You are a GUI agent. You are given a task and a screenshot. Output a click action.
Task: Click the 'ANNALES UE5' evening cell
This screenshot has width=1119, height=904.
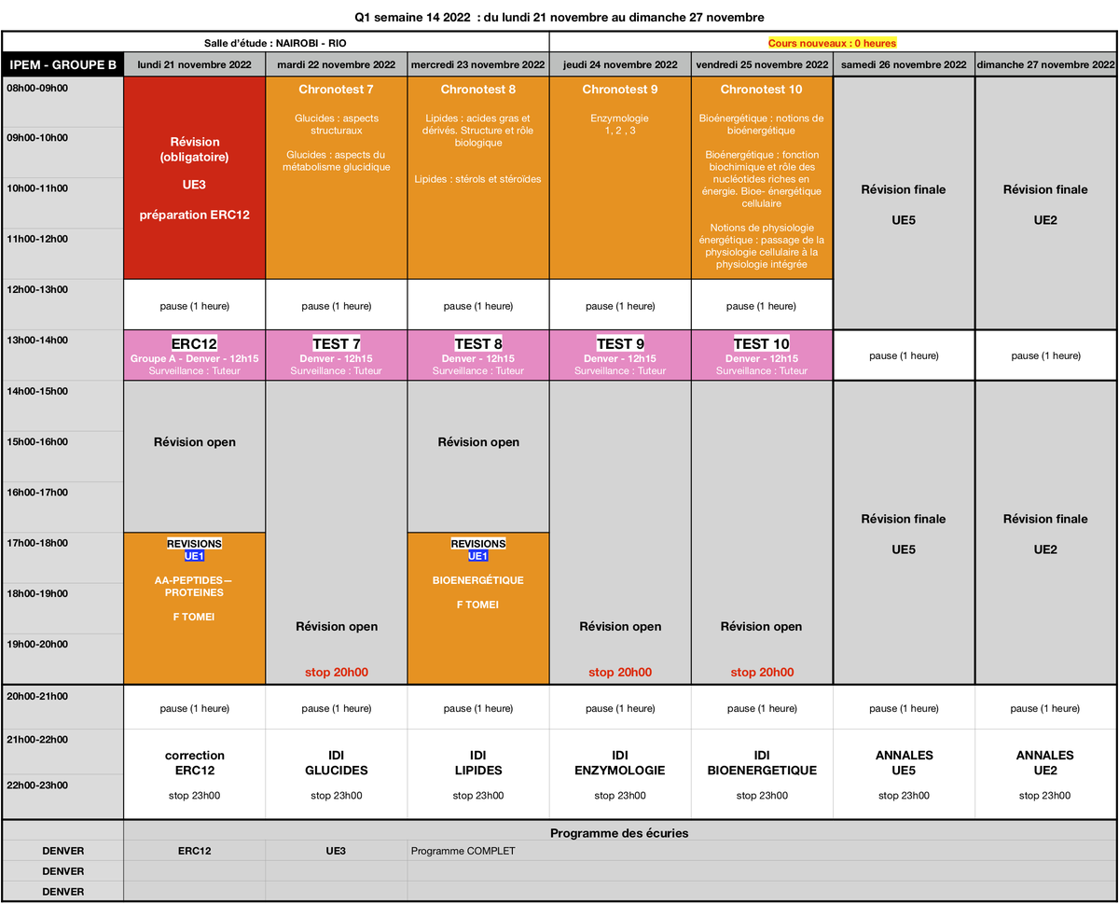pyautogui.click(x=904, y=774)
